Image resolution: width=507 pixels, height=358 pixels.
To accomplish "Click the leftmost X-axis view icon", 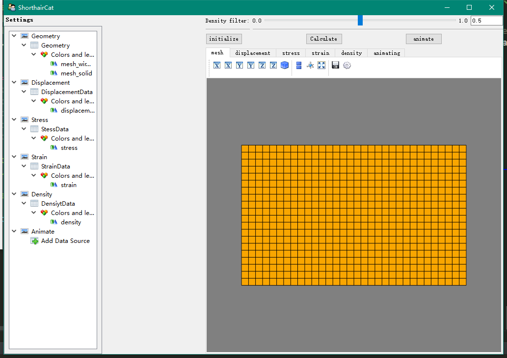I will 217,66.
